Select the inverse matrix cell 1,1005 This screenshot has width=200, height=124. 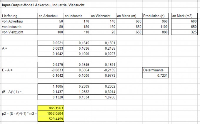(x=51, y=86)
